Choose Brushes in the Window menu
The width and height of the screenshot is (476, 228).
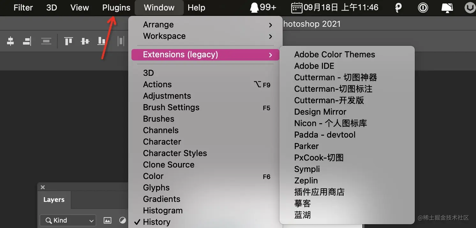pyautogui.click(x=205, y=119)
